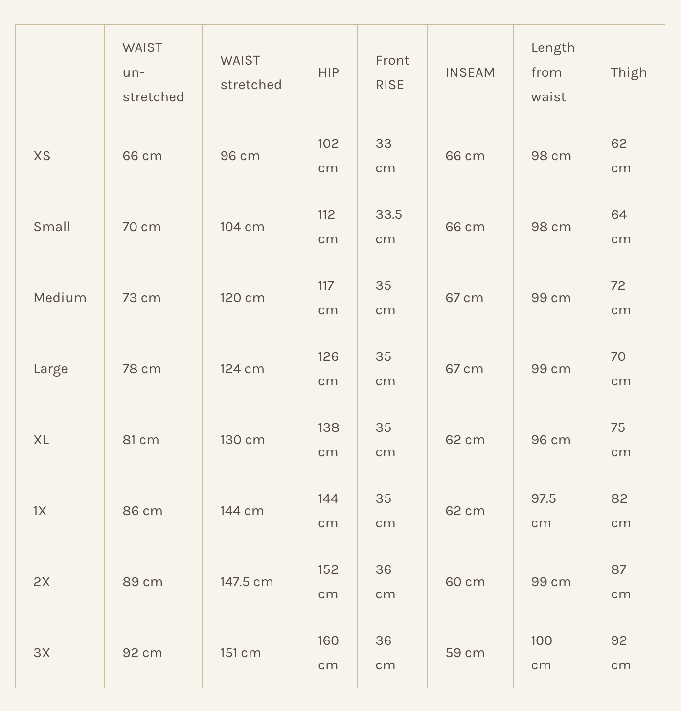
Task: Click the Front RISE column header
Action: click(x=392, y=72)
